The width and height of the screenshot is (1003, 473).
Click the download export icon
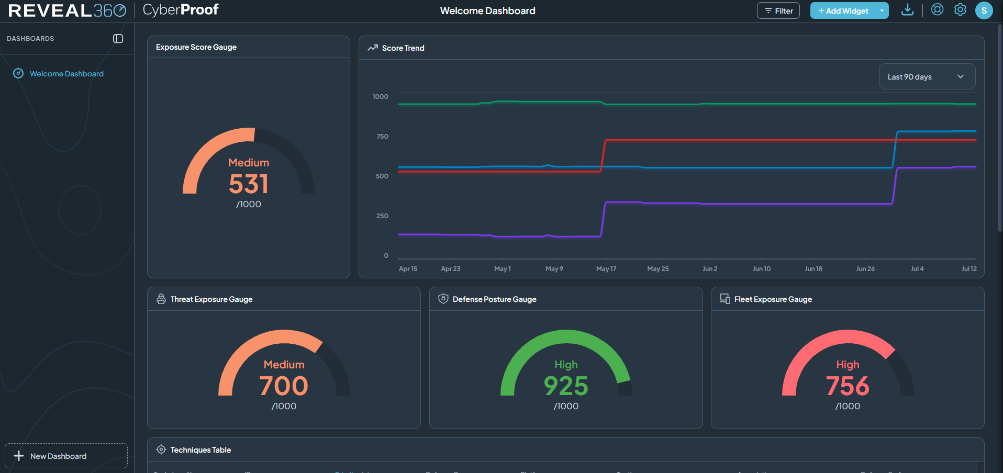click(907, 10)
